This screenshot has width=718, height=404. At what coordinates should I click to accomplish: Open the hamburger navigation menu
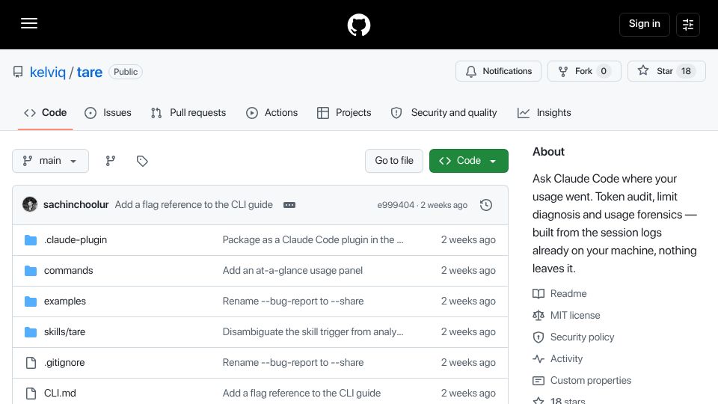(x=29, y=23)
